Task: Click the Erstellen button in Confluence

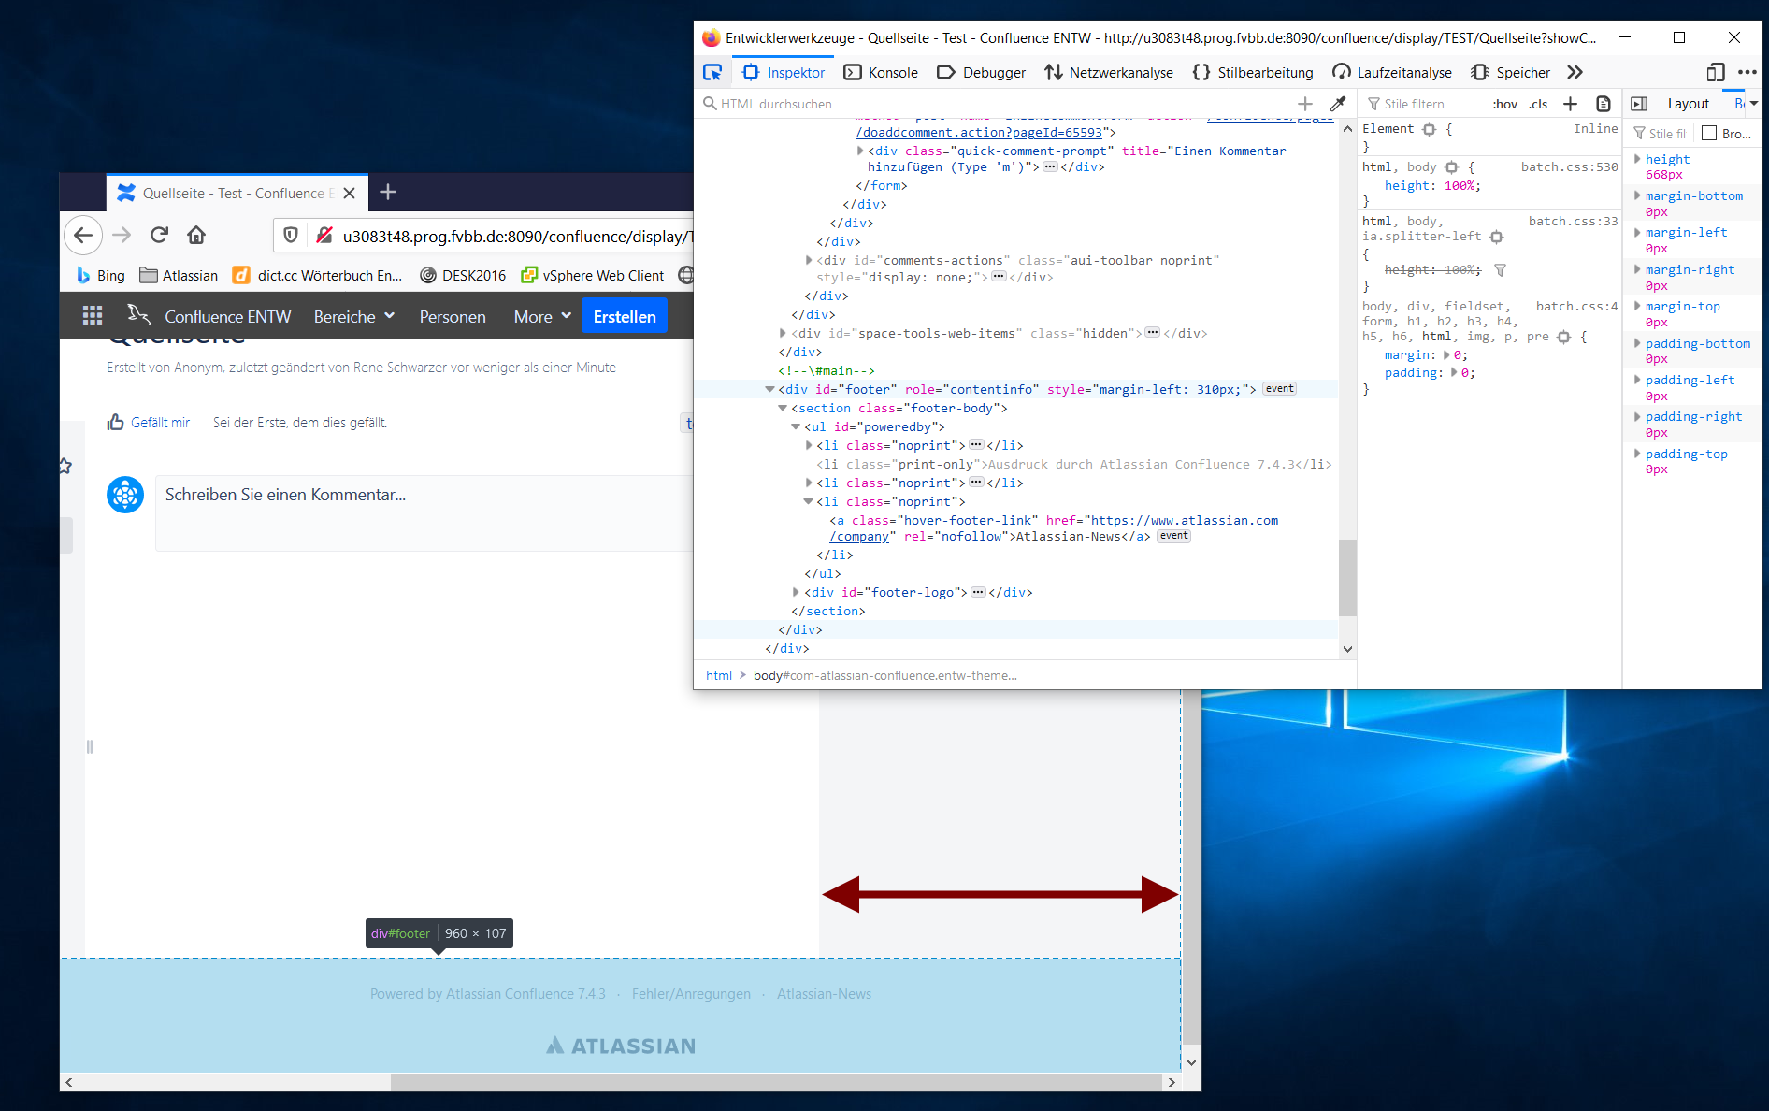Action: 625,316
